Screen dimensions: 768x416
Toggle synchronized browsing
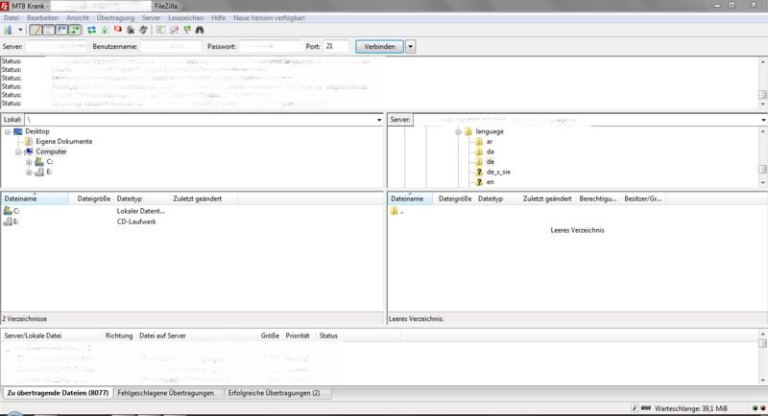[x=187, y=31]
